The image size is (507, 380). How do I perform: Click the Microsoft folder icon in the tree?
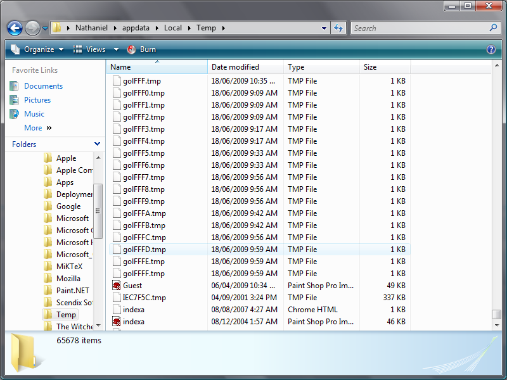(48, 218)
